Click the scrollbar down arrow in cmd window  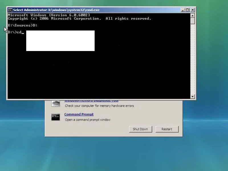[193, 96]
